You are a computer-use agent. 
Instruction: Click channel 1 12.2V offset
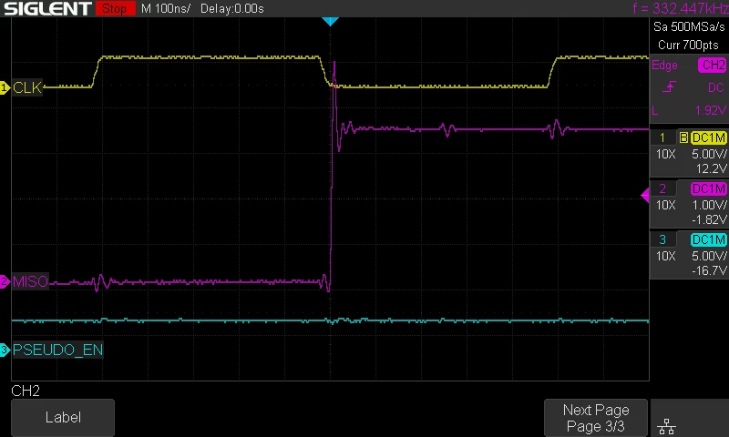(x=711, y=168)
